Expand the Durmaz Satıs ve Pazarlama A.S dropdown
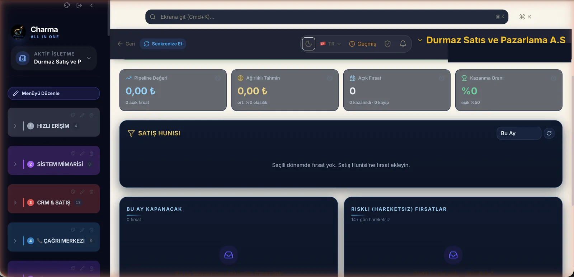The width and height of the screenshot is (574, 277). [x=491, y=40]
